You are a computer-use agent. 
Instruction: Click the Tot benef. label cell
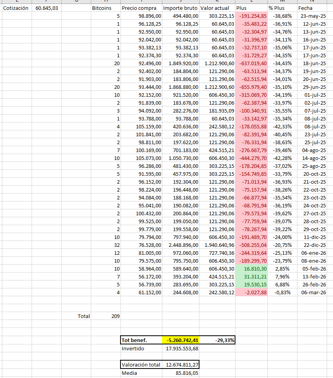[x=141, y=340]
